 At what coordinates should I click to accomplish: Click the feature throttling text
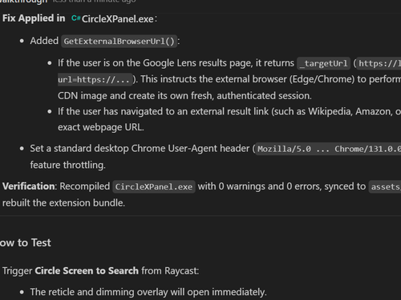(67, 165)
